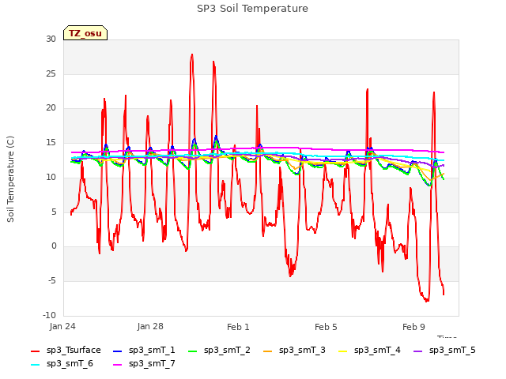This screenshot has width=506, height=379.
Task: Click the Feb 9 x-axis label
Action: coord(413,327)
